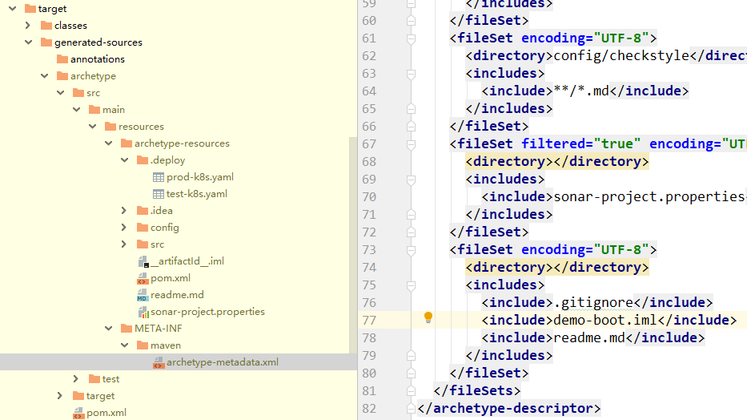
Task: Fold the fileSet block at line 73
Action: [412, 250]
